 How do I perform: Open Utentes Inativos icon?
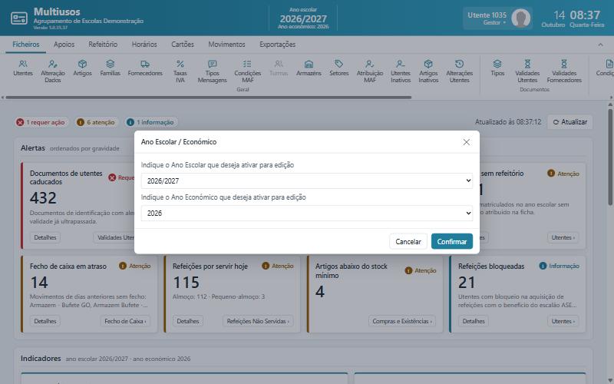400,71
